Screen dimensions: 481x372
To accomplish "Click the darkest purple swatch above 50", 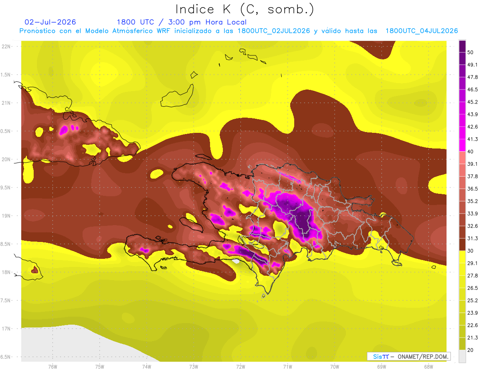I will (x=463, y=46).
